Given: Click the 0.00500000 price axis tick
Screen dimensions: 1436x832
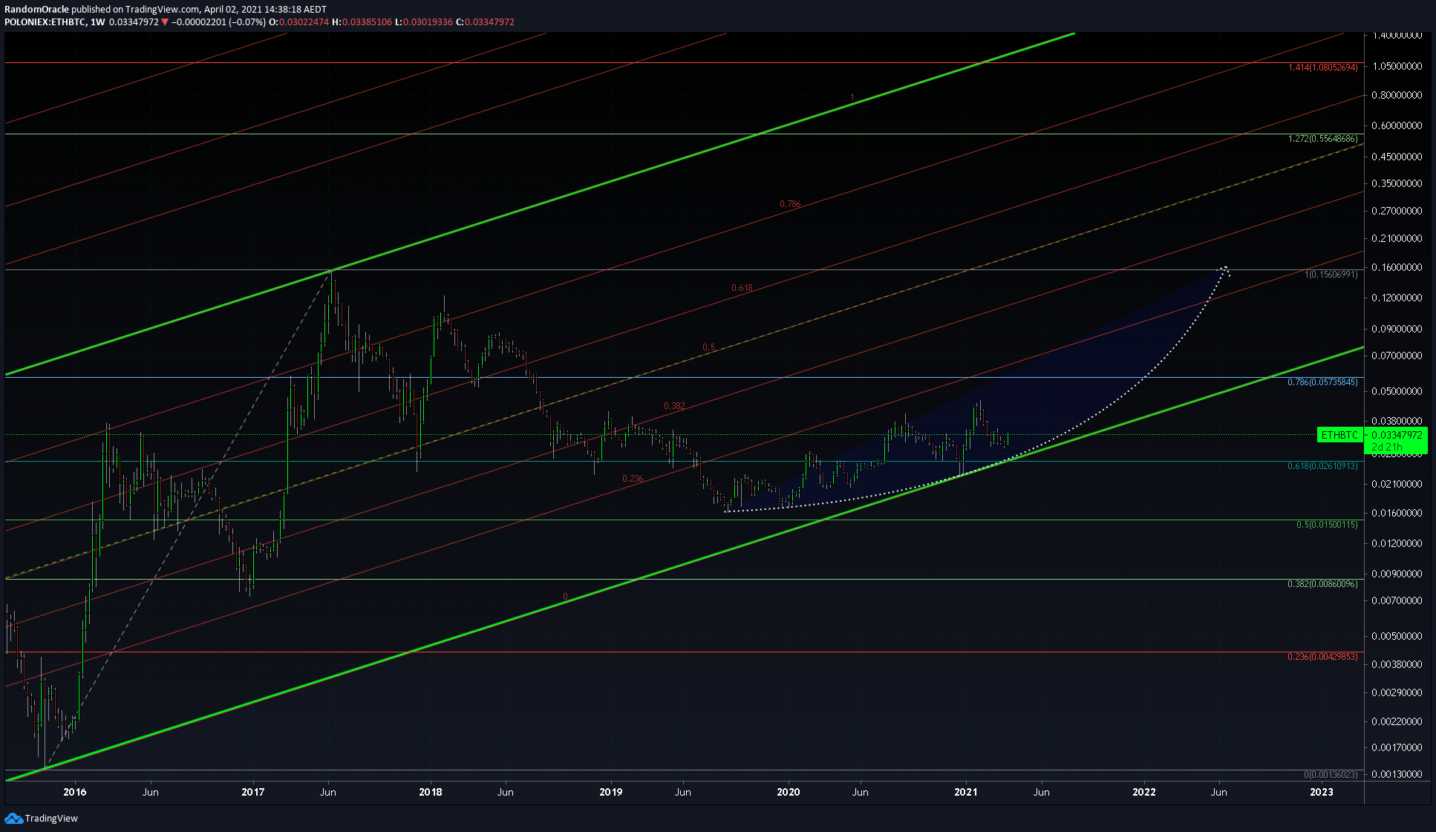Looking at the screenshot, I should tap(1397, 636).
